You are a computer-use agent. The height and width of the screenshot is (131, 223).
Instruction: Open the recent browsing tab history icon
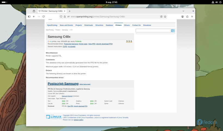[x=34, y=11]
